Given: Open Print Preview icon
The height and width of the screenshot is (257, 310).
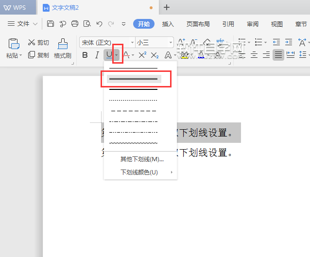Looking at the screenshot, I should [x=87, y=24].
